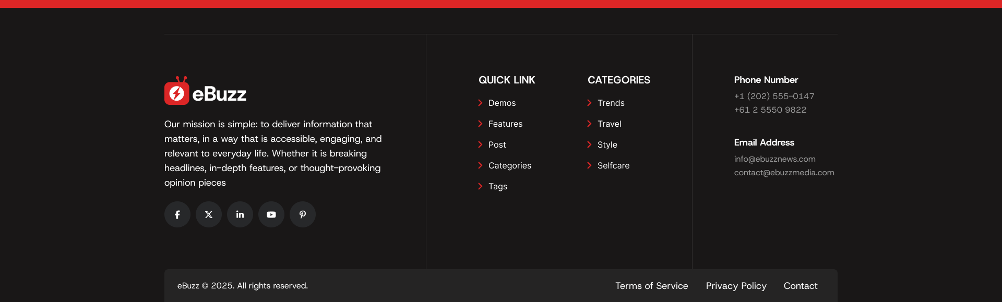The image size is (1002, 302).
Task: Open the Pinterest social icon
Action: tap(303, 214)
